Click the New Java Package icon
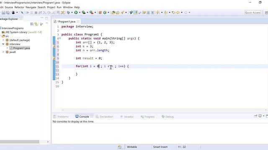This screenshot has width=268, height=150. [x=100, y=12]
